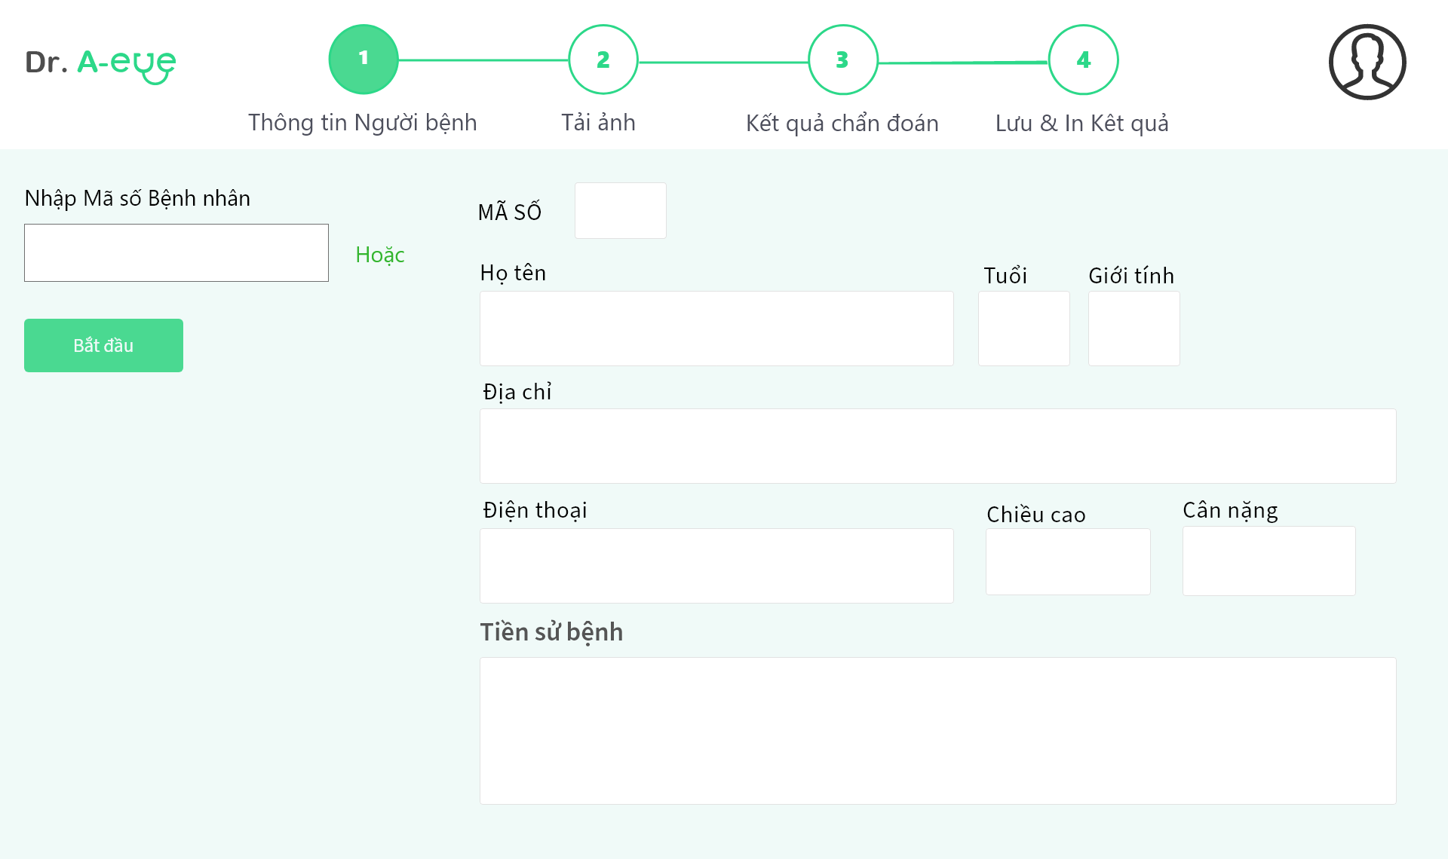
Task: Open Kết quả chẩn đoán step label
Action: click(x=842, y=123)
